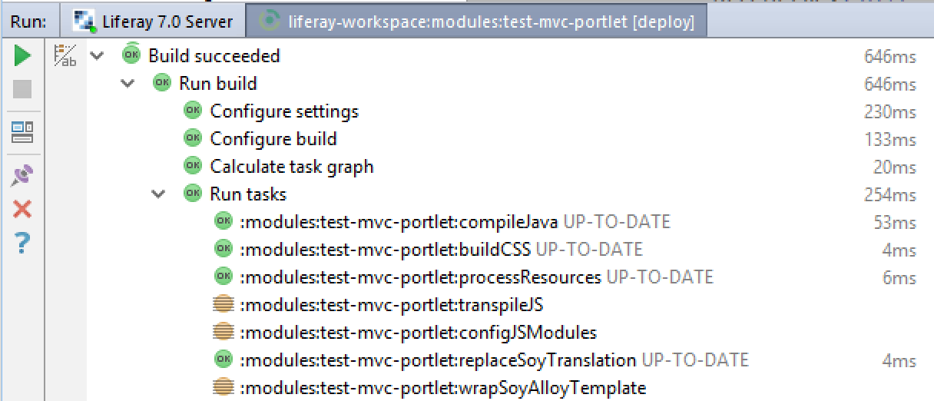Click OK status icon beside Build succeeded

(131, 55)
